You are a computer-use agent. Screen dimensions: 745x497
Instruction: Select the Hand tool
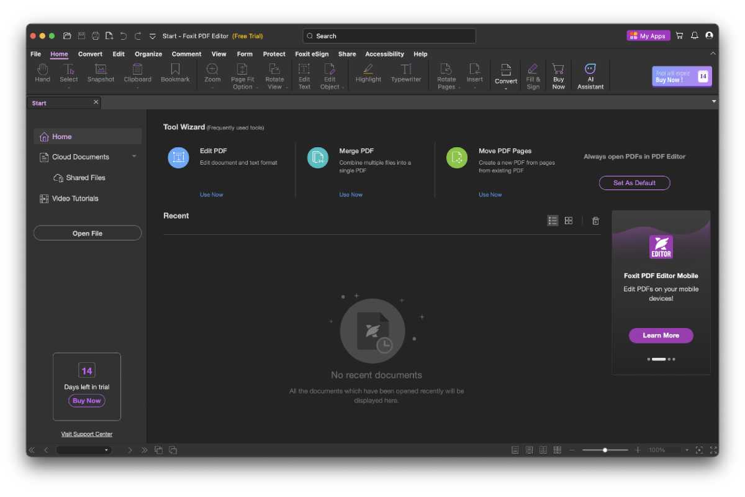coord(42,73)
